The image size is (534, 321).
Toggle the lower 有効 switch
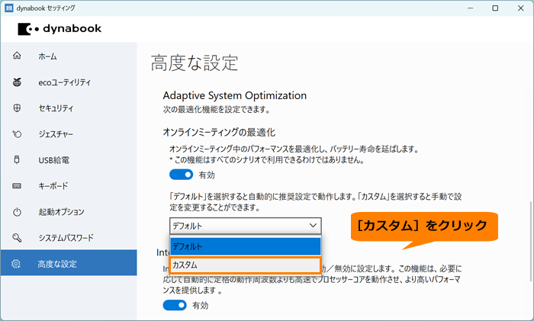pyautogui.click(x=175, y=305)
